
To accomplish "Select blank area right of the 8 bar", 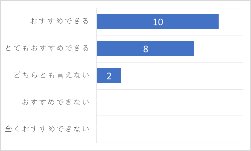I will tap(219, 48).
